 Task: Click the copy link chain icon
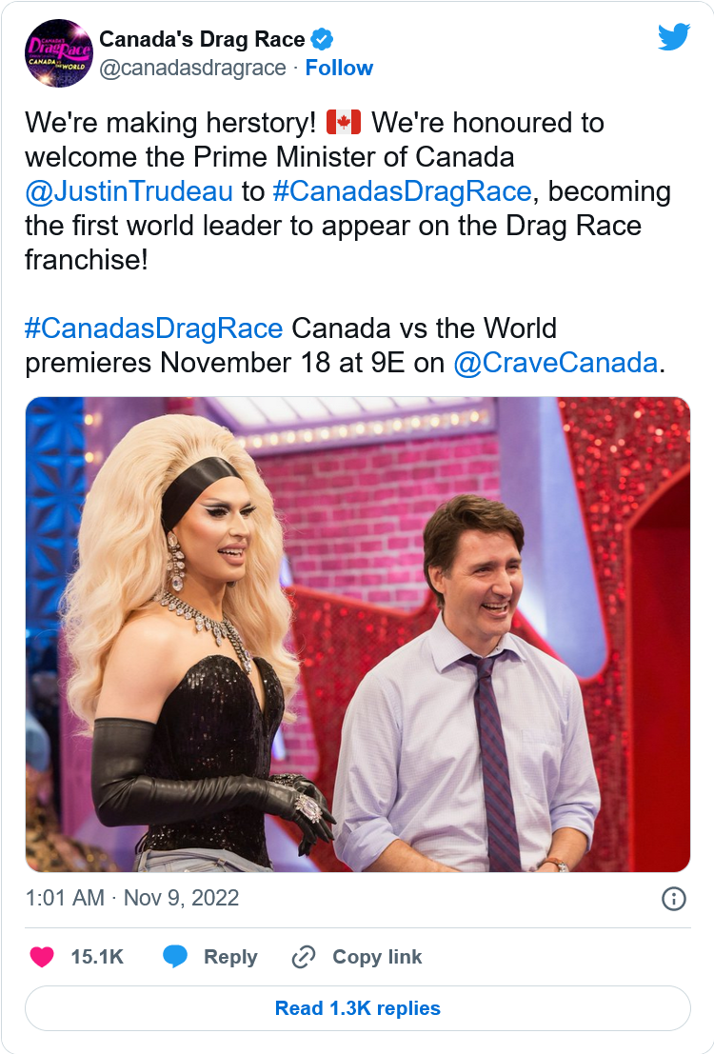pos(304,957)
